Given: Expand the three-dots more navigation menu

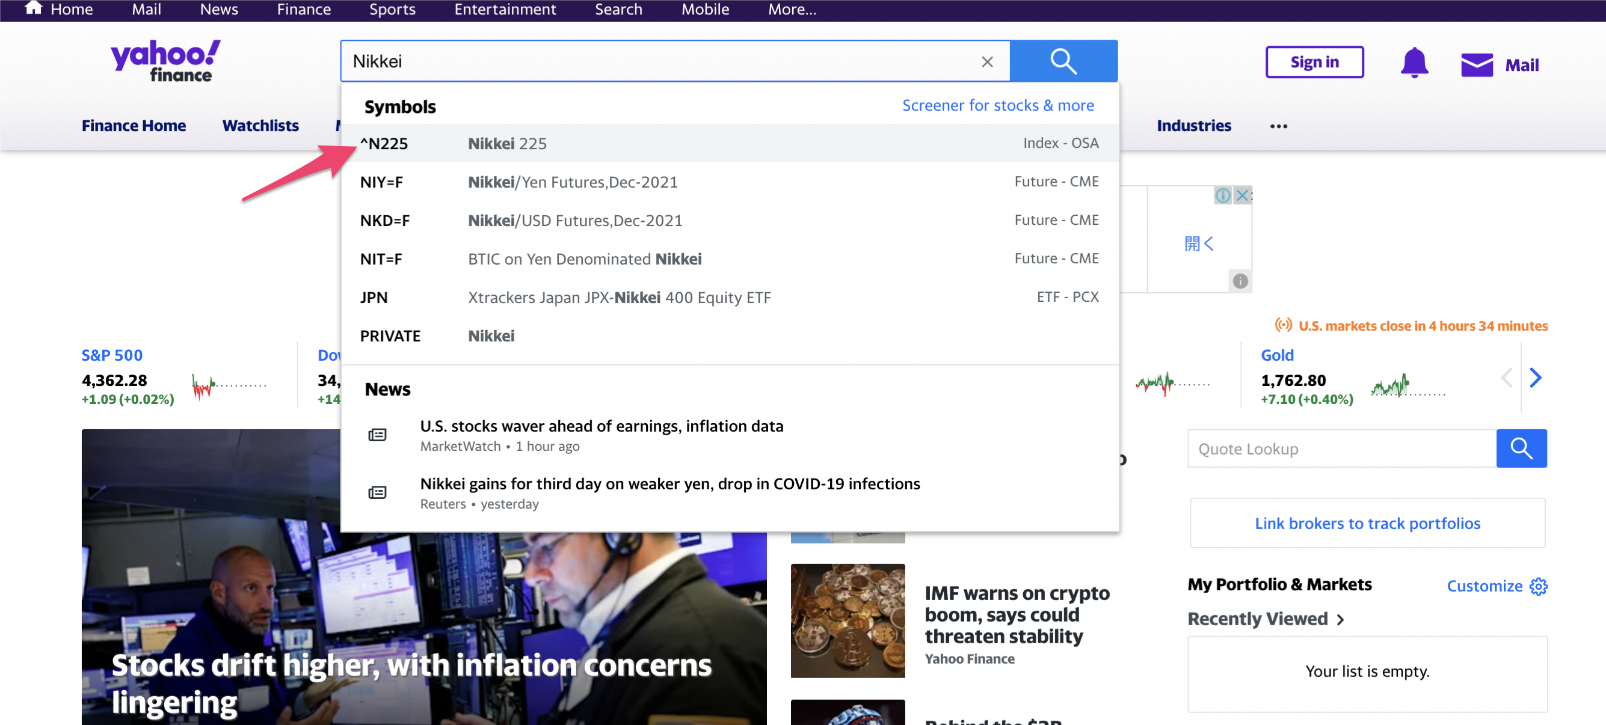Looking at the screenshot, I should click(1278, 126).
